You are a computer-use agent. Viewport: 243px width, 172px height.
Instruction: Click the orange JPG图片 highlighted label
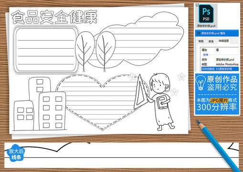coord(219,100)
